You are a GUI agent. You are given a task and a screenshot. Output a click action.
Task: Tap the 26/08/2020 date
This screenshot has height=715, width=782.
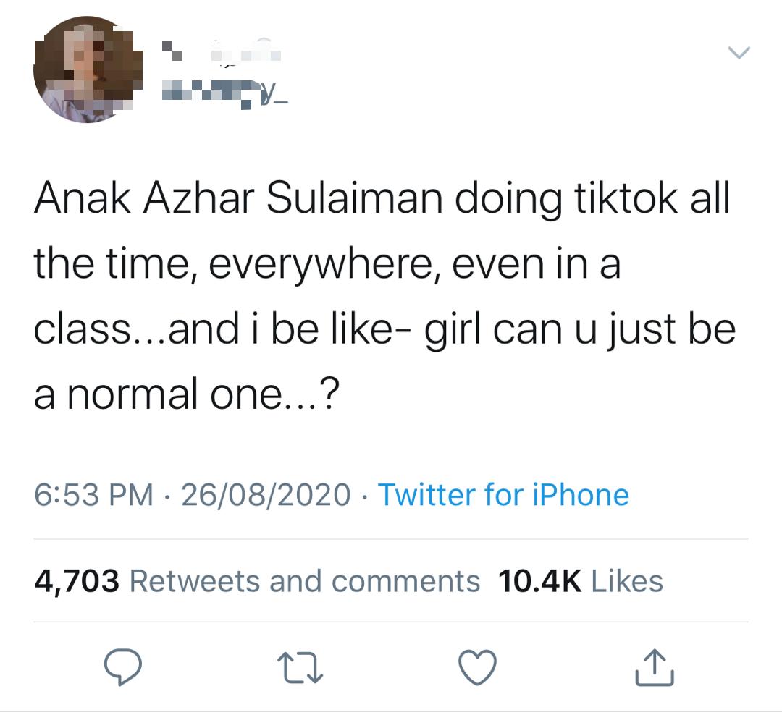coord(266,495)
